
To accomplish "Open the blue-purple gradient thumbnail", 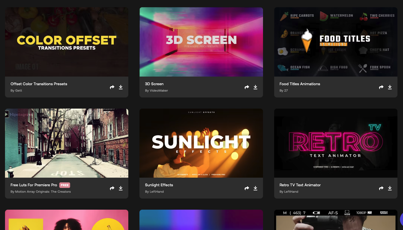I will click(201, 220).
